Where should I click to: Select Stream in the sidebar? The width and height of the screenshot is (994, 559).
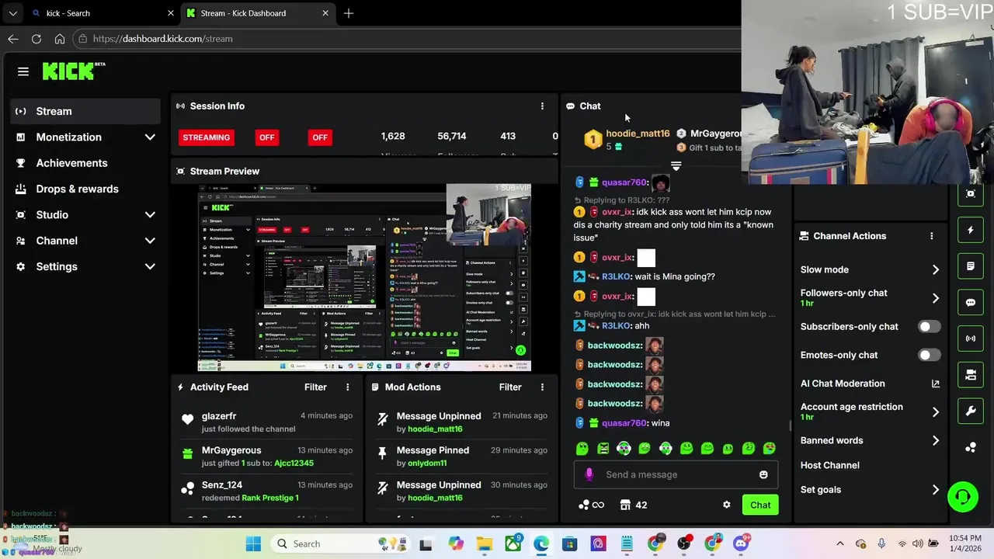(85, 111)
